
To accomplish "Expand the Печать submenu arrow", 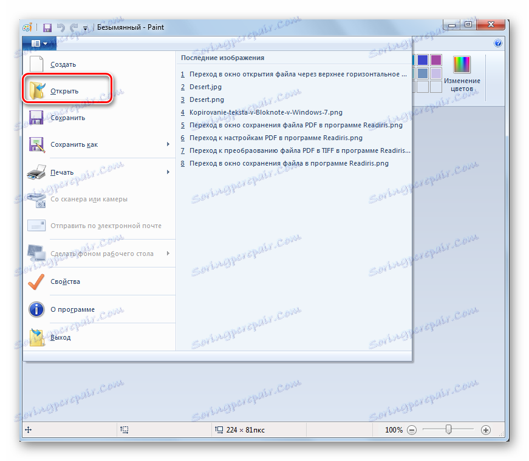I will 168,172.
